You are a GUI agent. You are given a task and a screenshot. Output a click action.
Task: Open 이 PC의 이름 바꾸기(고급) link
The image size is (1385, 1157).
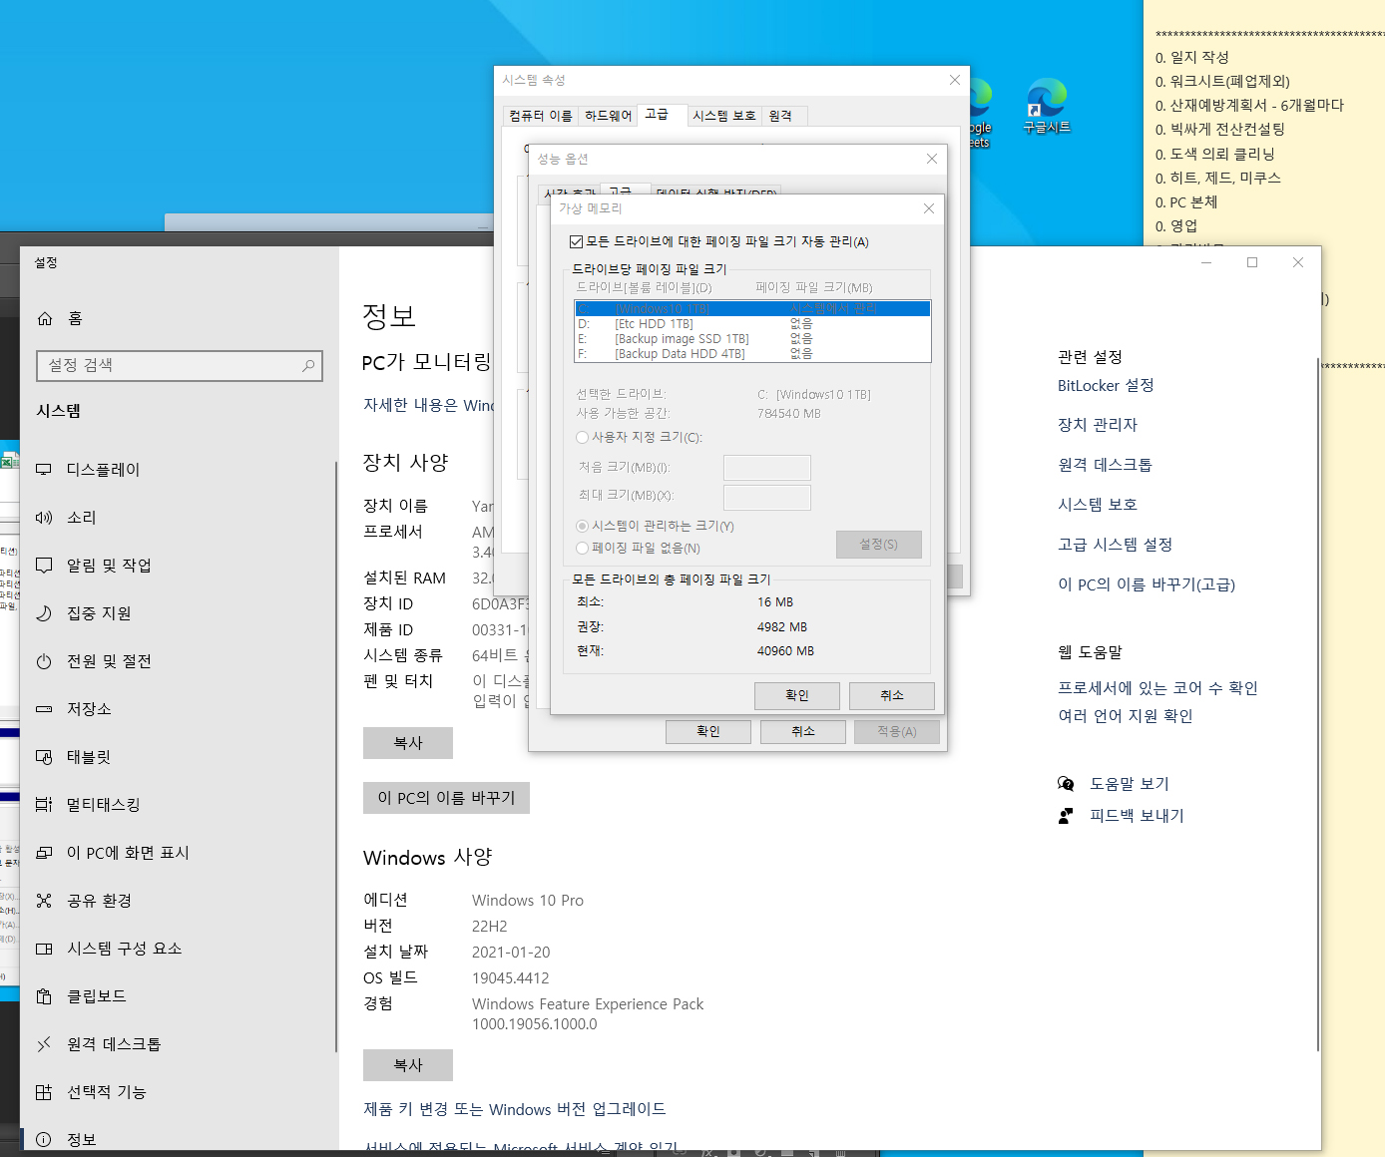[1147, 584]
